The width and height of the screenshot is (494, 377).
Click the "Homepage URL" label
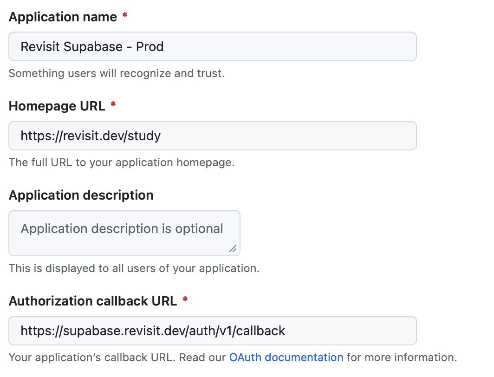pyautogui.click(x=57, y=106)
